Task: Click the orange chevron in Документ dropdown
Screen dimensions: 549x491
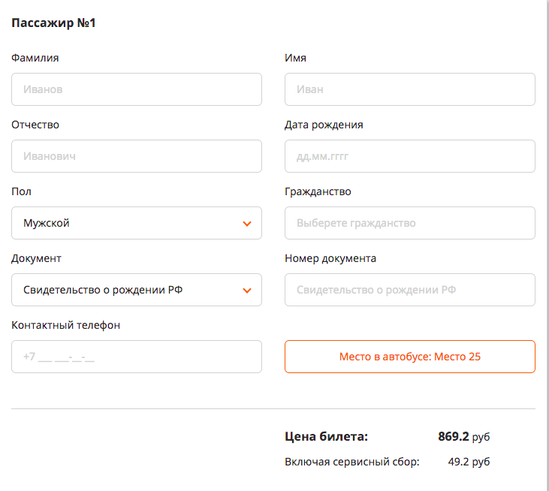Action: coord(247,291)
